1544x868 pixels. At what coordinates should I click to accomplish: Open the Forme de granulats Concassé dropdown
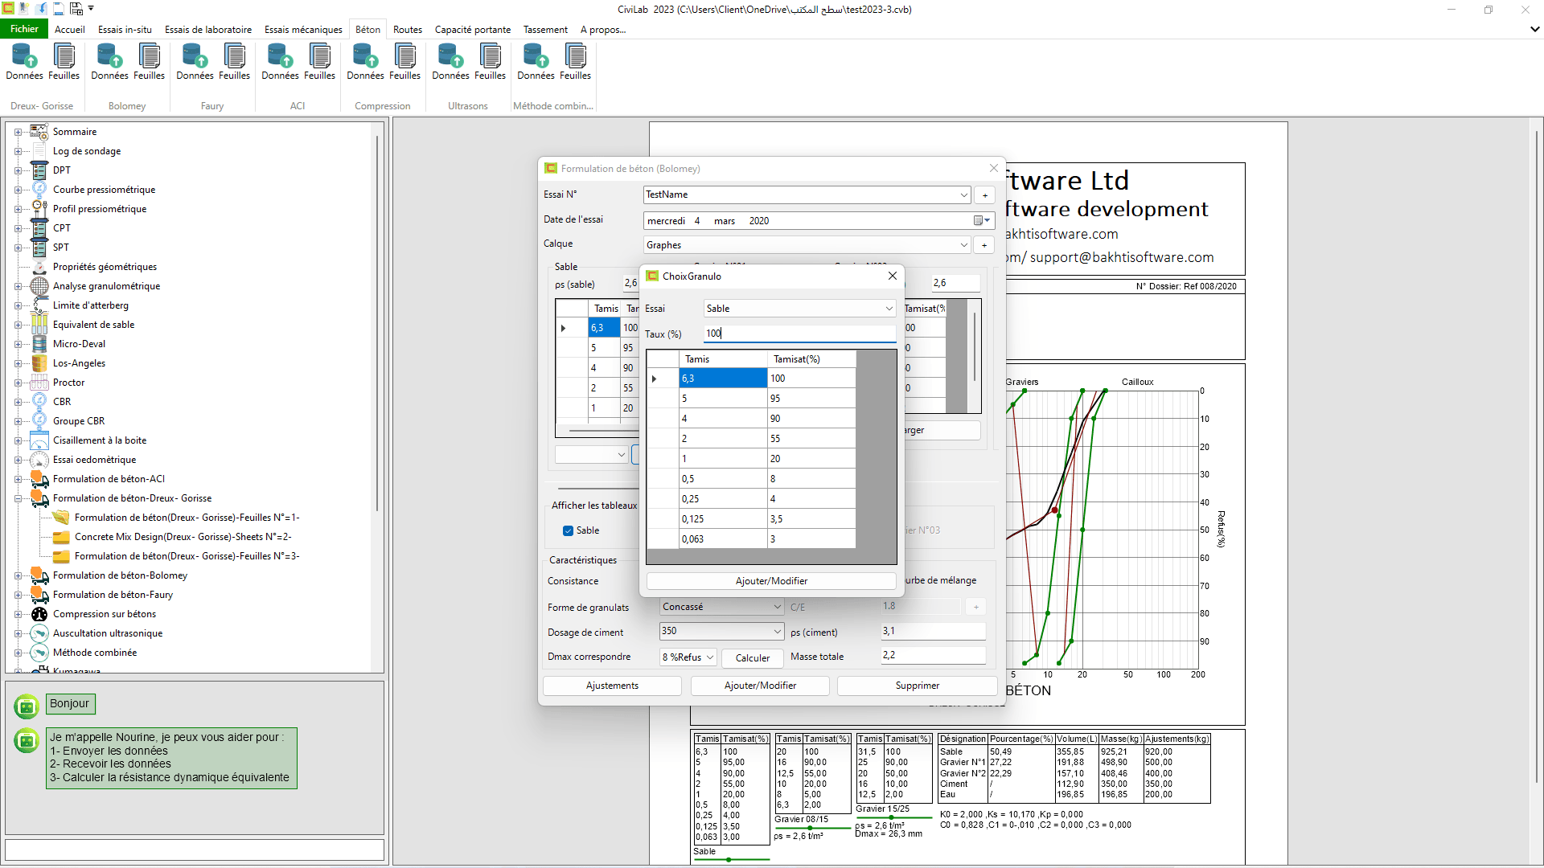[777, 607]
